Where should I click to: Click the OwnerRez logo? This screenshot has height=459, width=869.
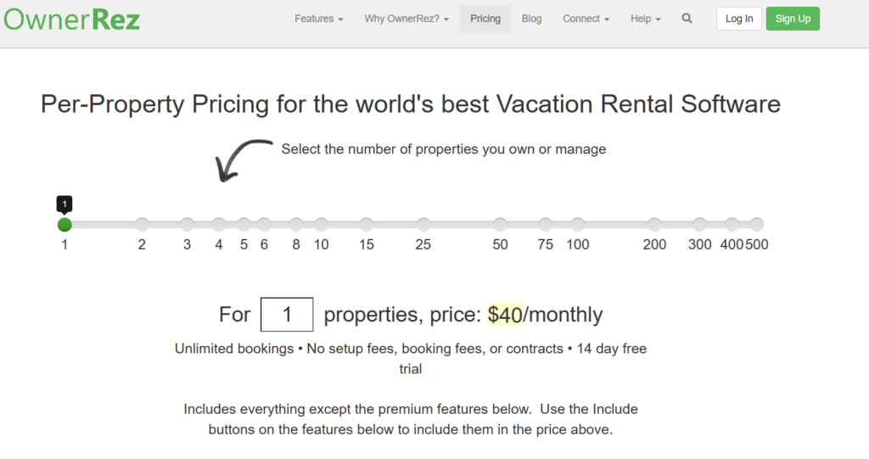pyautogui.click(x=71, y=18)
